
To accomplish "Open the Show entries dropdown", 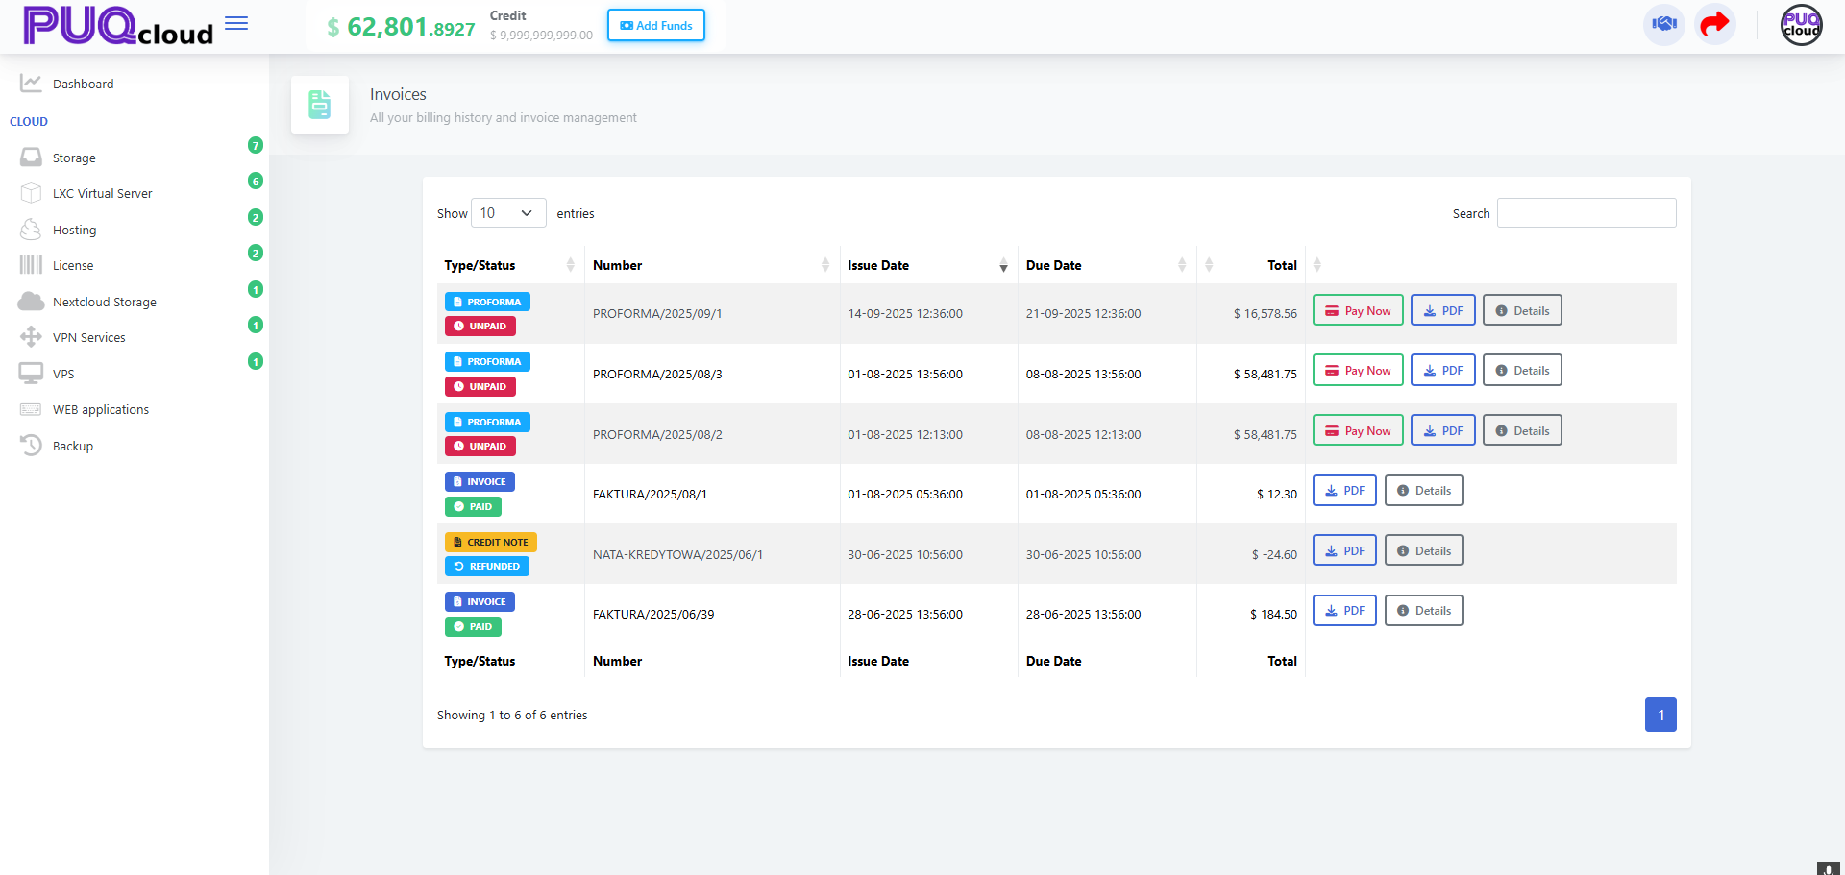I will coord(508,213).
